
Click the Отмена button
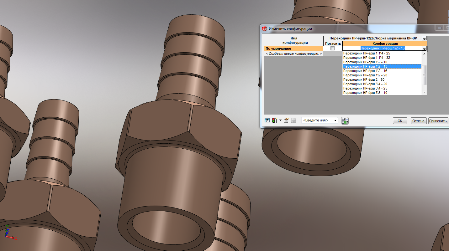tap(419, 121)
